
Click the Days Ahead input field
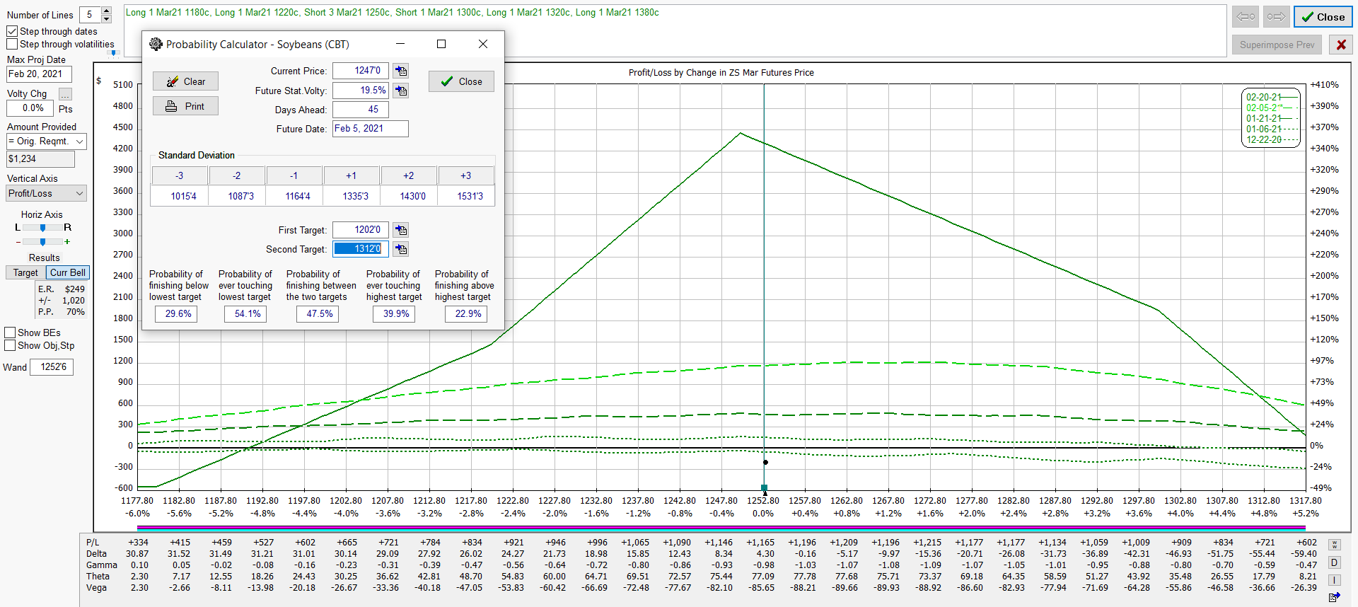tap(361, 110)
